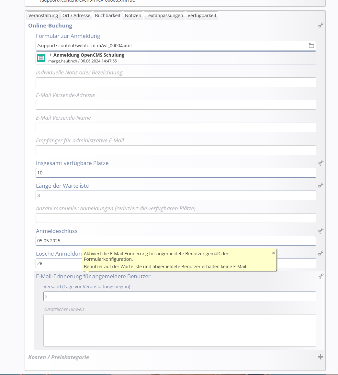Click the options icon for Insgesamt verfügbare Plätze
Image resolution: width=338 pixels, height=375 pixels.
click(321, 163)
